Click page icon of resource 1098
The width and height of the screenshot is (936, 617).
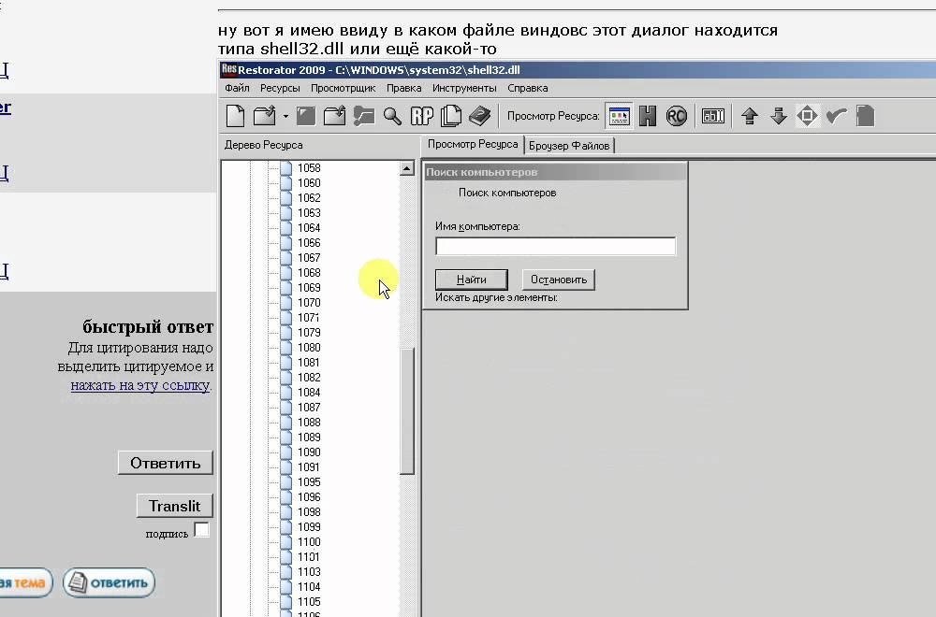285,511
